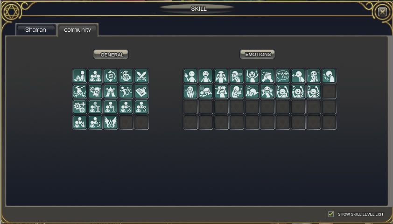This screenshot has width=393, height=224.
Task: Select the community tab
Action: click(x=77, y=30)
